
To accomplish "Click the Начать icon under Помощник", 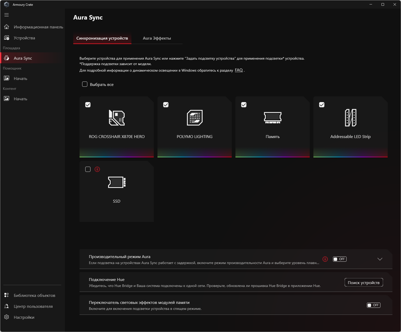I will [x=7, y=78].
